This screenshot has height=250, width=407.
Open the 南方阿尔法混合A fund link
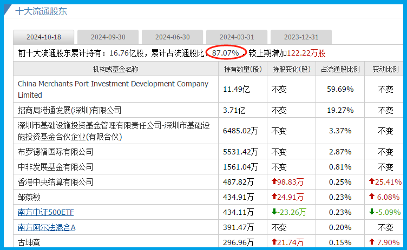[47, 227]
